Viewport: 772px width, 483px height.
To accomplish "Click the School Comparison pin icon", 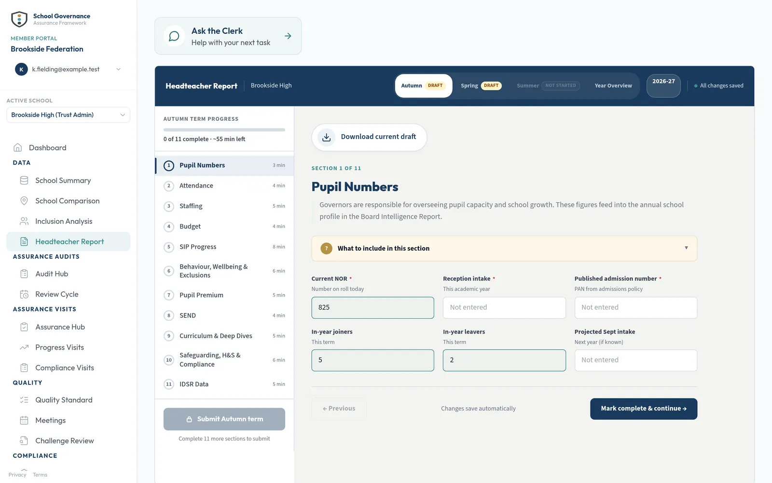I will pos(24,200).
